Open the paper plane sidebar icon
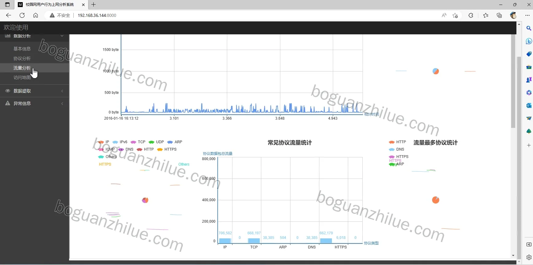 click(x=529, y=118)
